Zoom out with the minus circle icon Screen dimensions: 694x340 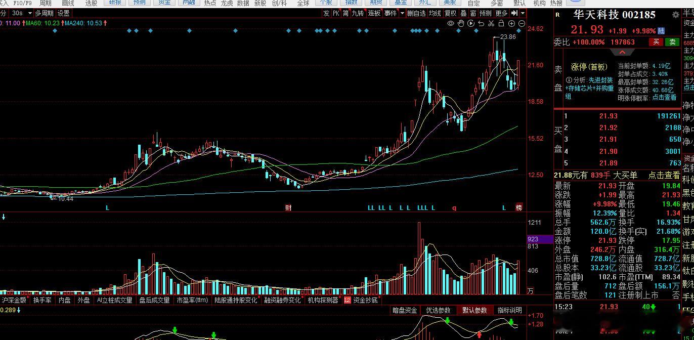522,23
